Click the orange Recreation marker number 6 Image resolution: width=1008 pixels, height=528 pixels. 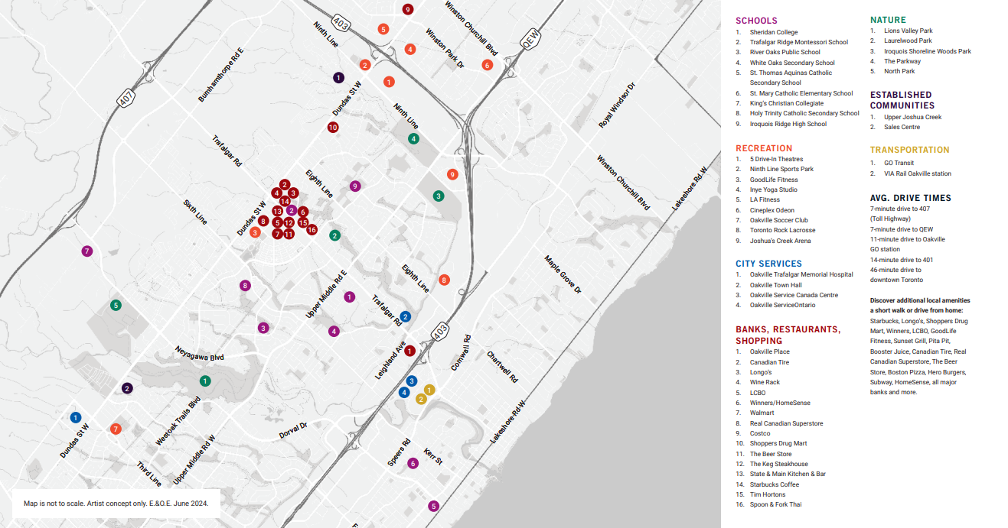pos(487,65)
